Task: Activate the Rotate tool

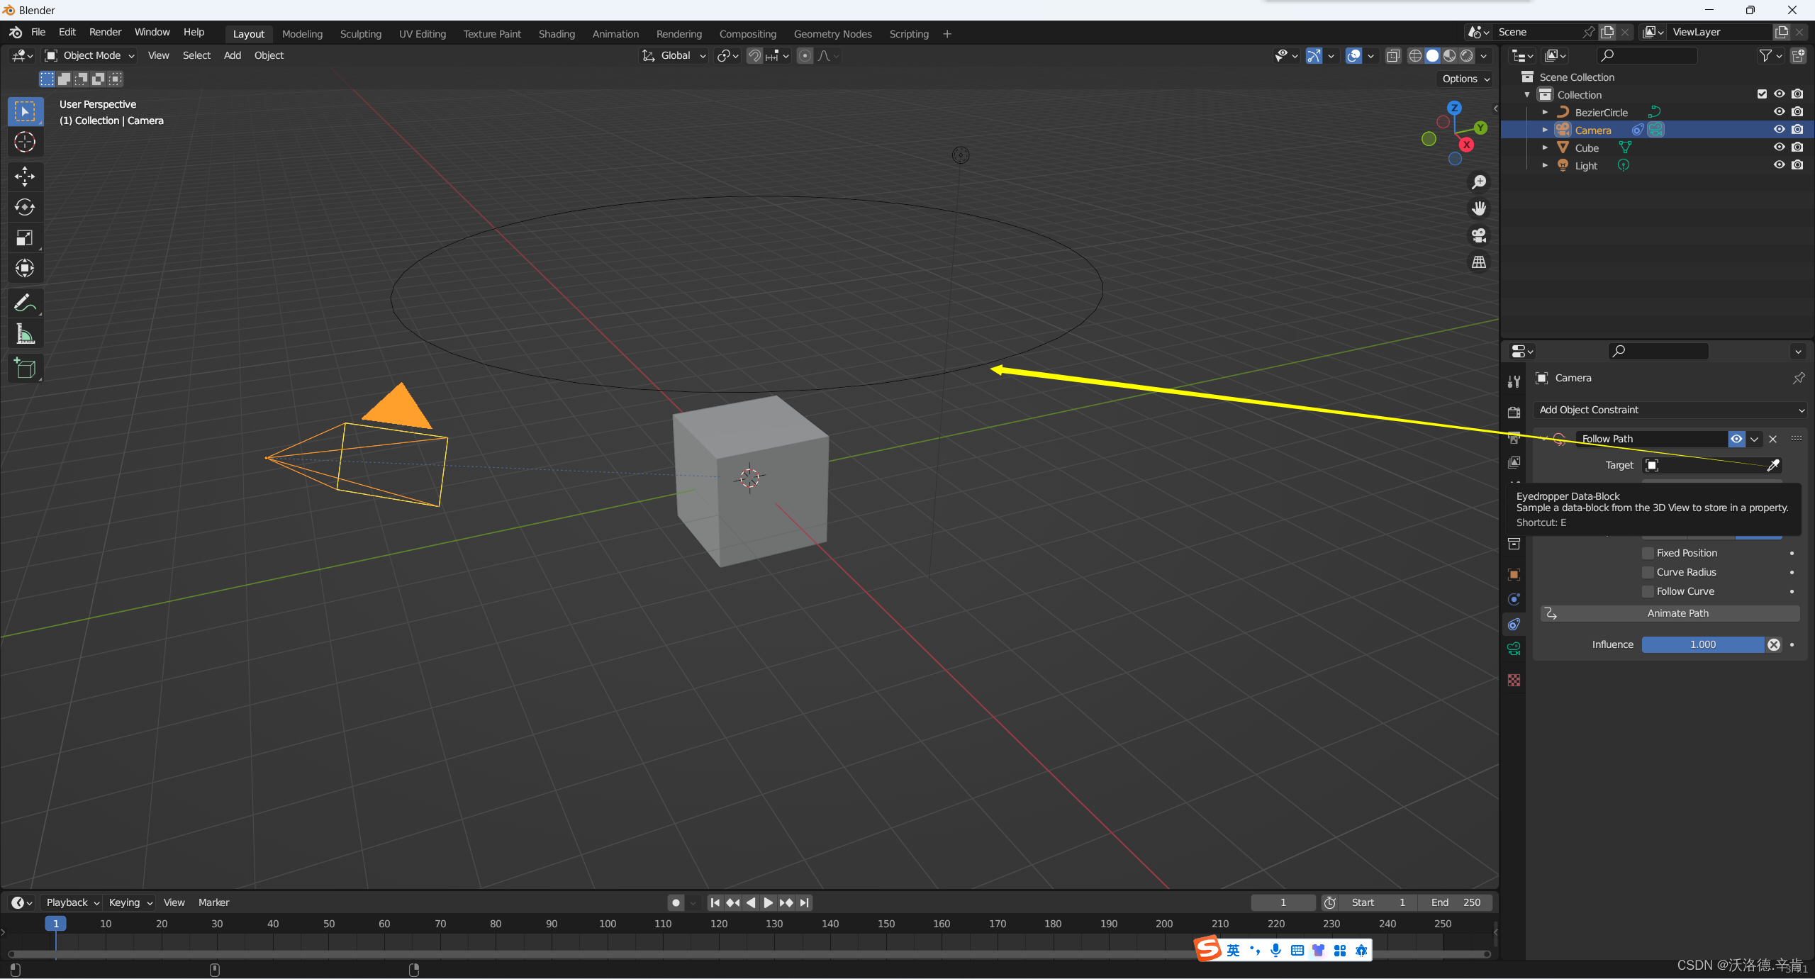Action: point(25,207)
